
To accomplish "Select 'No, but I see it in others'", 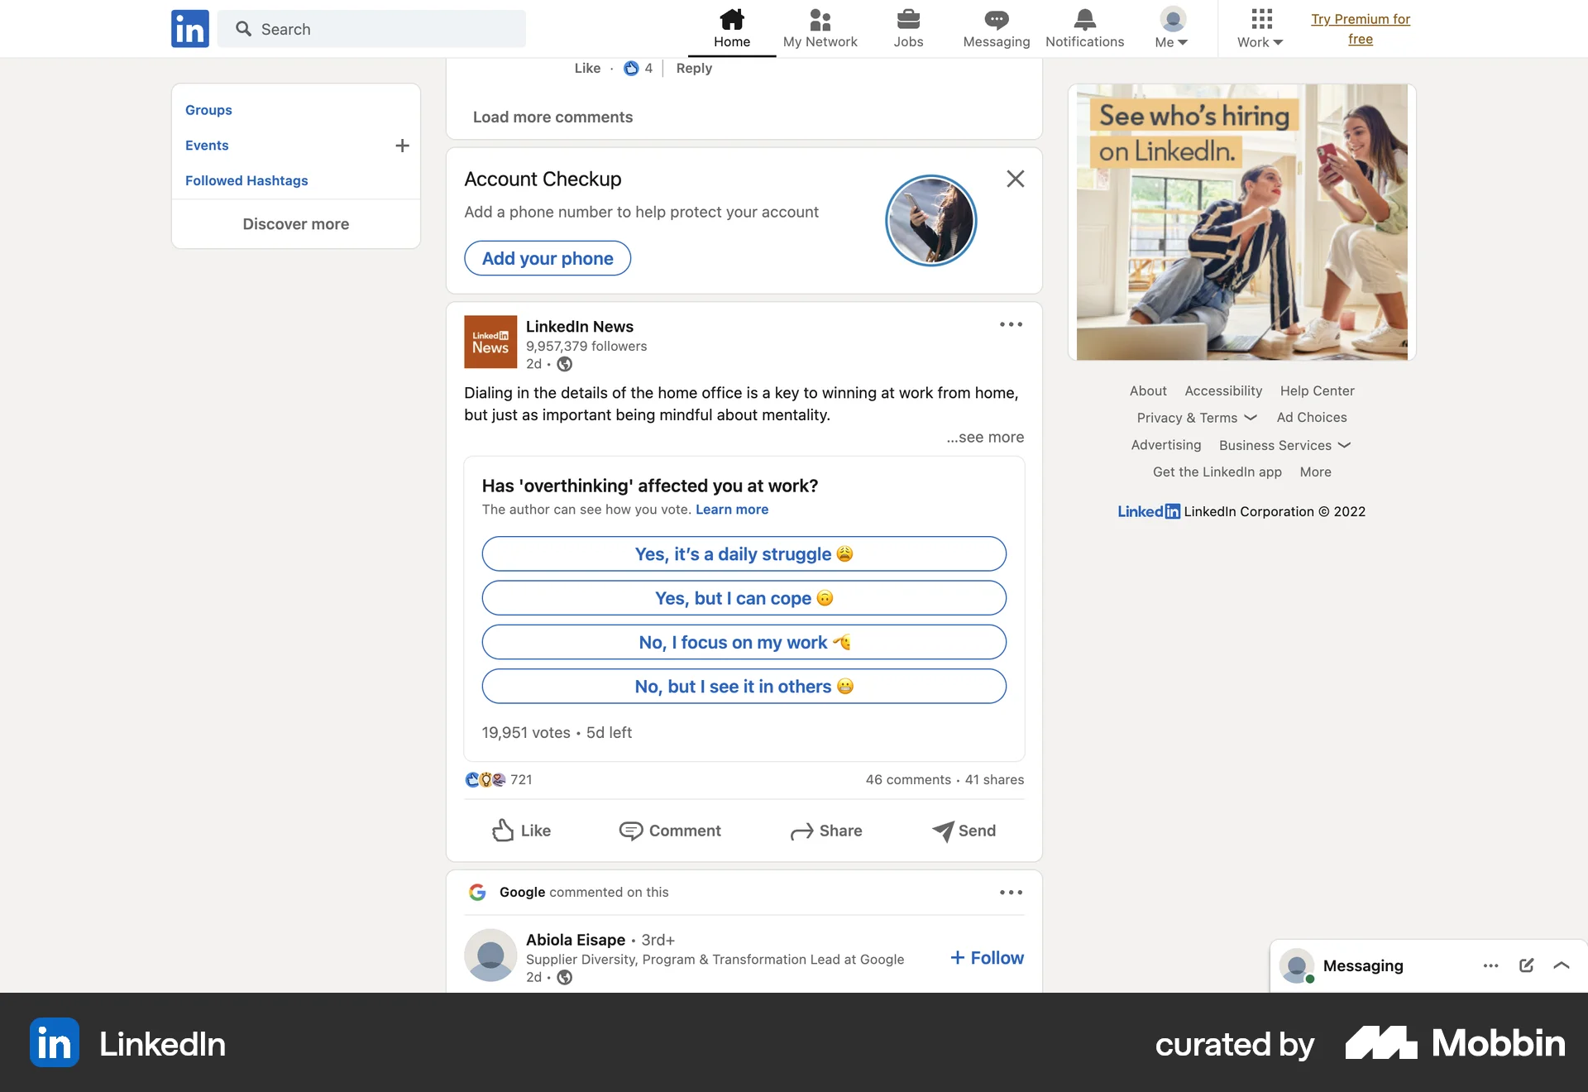I will 744,686.
